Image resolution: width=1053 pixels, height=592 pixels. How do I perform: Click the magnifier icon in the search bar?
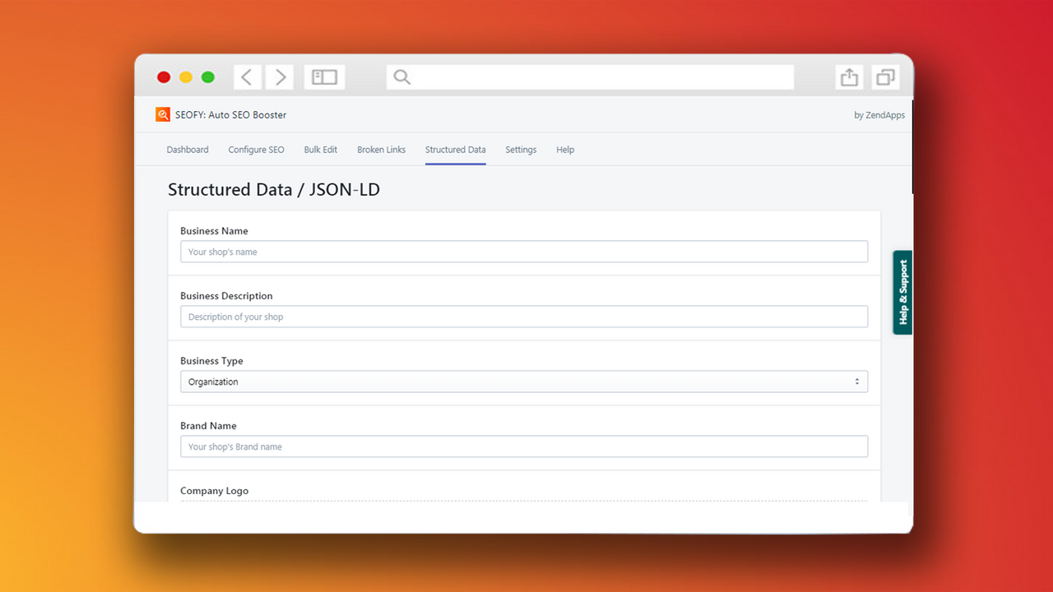401,76
